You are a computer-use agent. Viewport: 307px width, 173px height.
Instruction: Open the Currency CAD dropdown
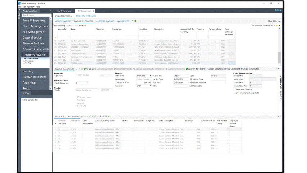(x=150, y=86)
